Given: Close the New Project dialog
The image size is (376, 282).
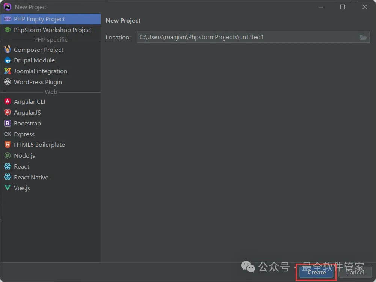Looking at the screenshot, I should [x=364, y=7].
